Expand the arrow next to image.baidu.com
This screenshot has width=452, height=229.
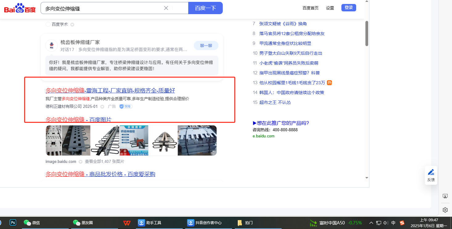[x=80, y=162]
